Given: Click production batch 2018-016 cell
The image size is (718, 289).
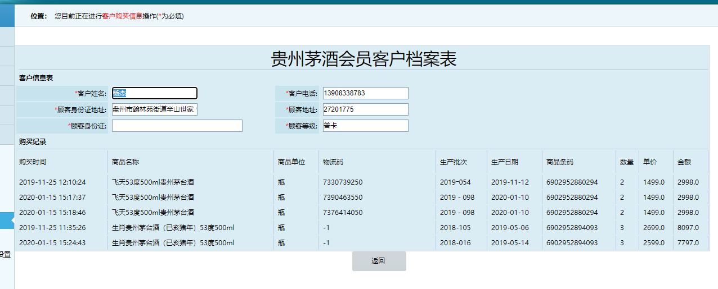Looking at the screenshot, I should click(x=455, y=243).
